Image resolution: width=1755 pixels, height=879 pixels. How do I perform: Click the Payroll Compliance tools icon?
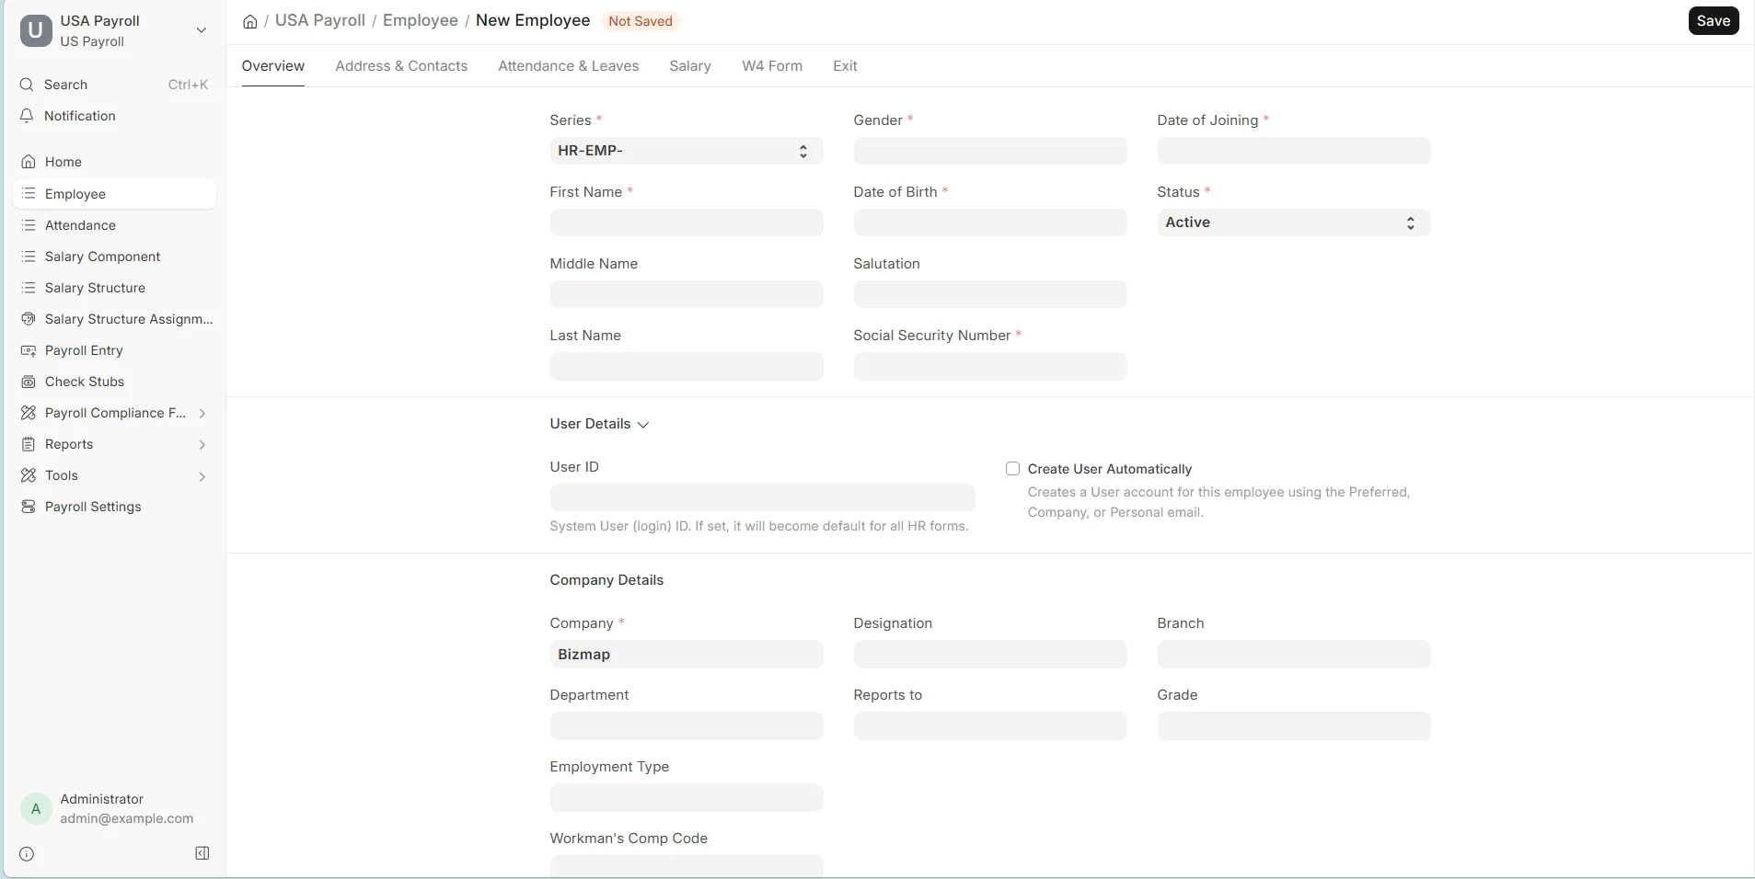point(29,413)
